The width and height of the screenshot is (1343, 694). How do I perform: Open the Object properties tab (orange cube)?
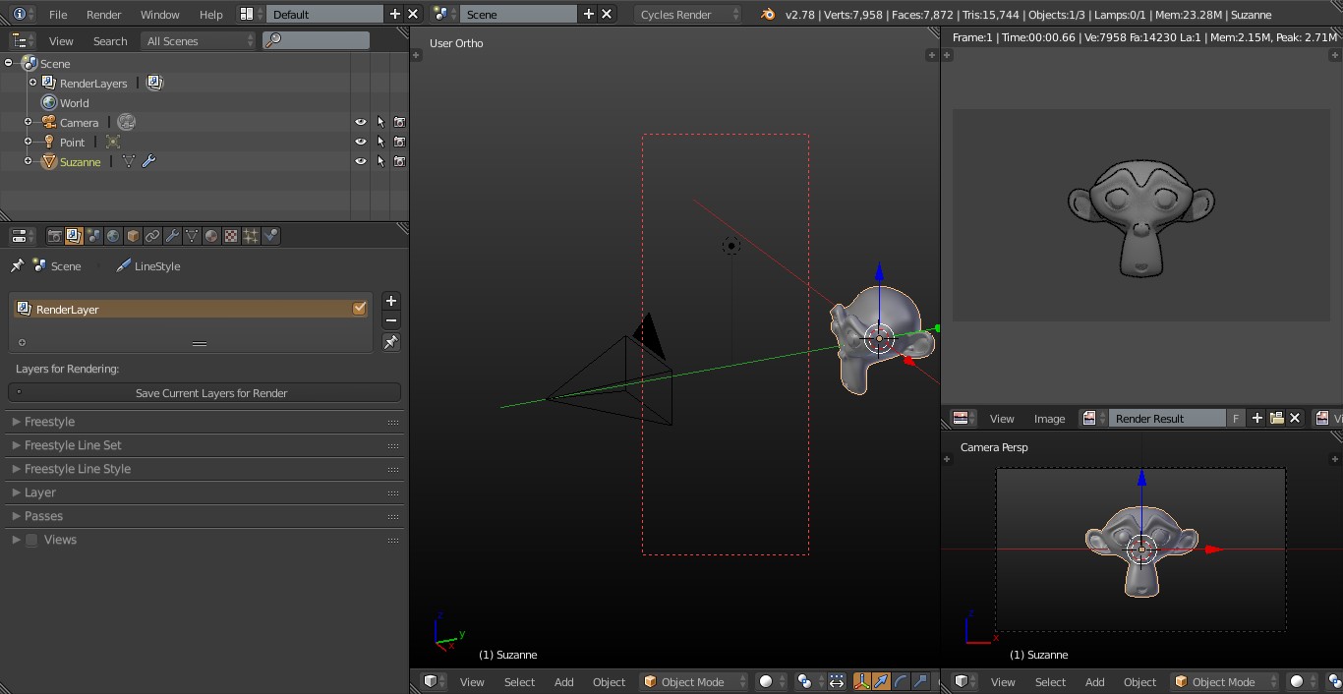(x=133, y=236)
